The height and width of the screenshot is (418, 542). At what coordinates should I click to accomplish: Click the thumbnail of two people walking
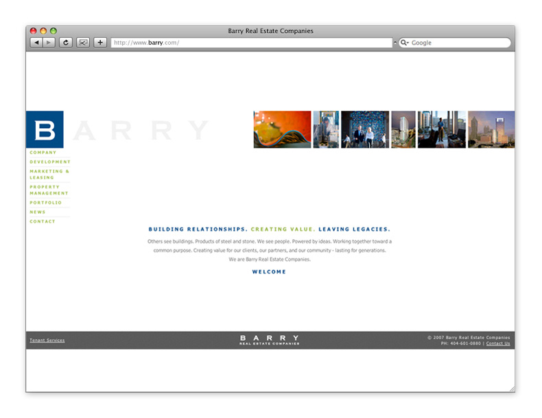click(365, 130)
